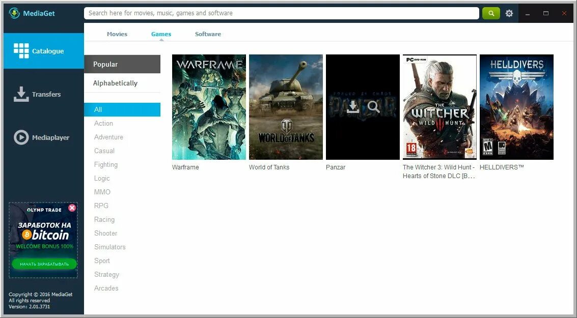Filter games by Racing
577x318 pixels.
pos(104,219)
